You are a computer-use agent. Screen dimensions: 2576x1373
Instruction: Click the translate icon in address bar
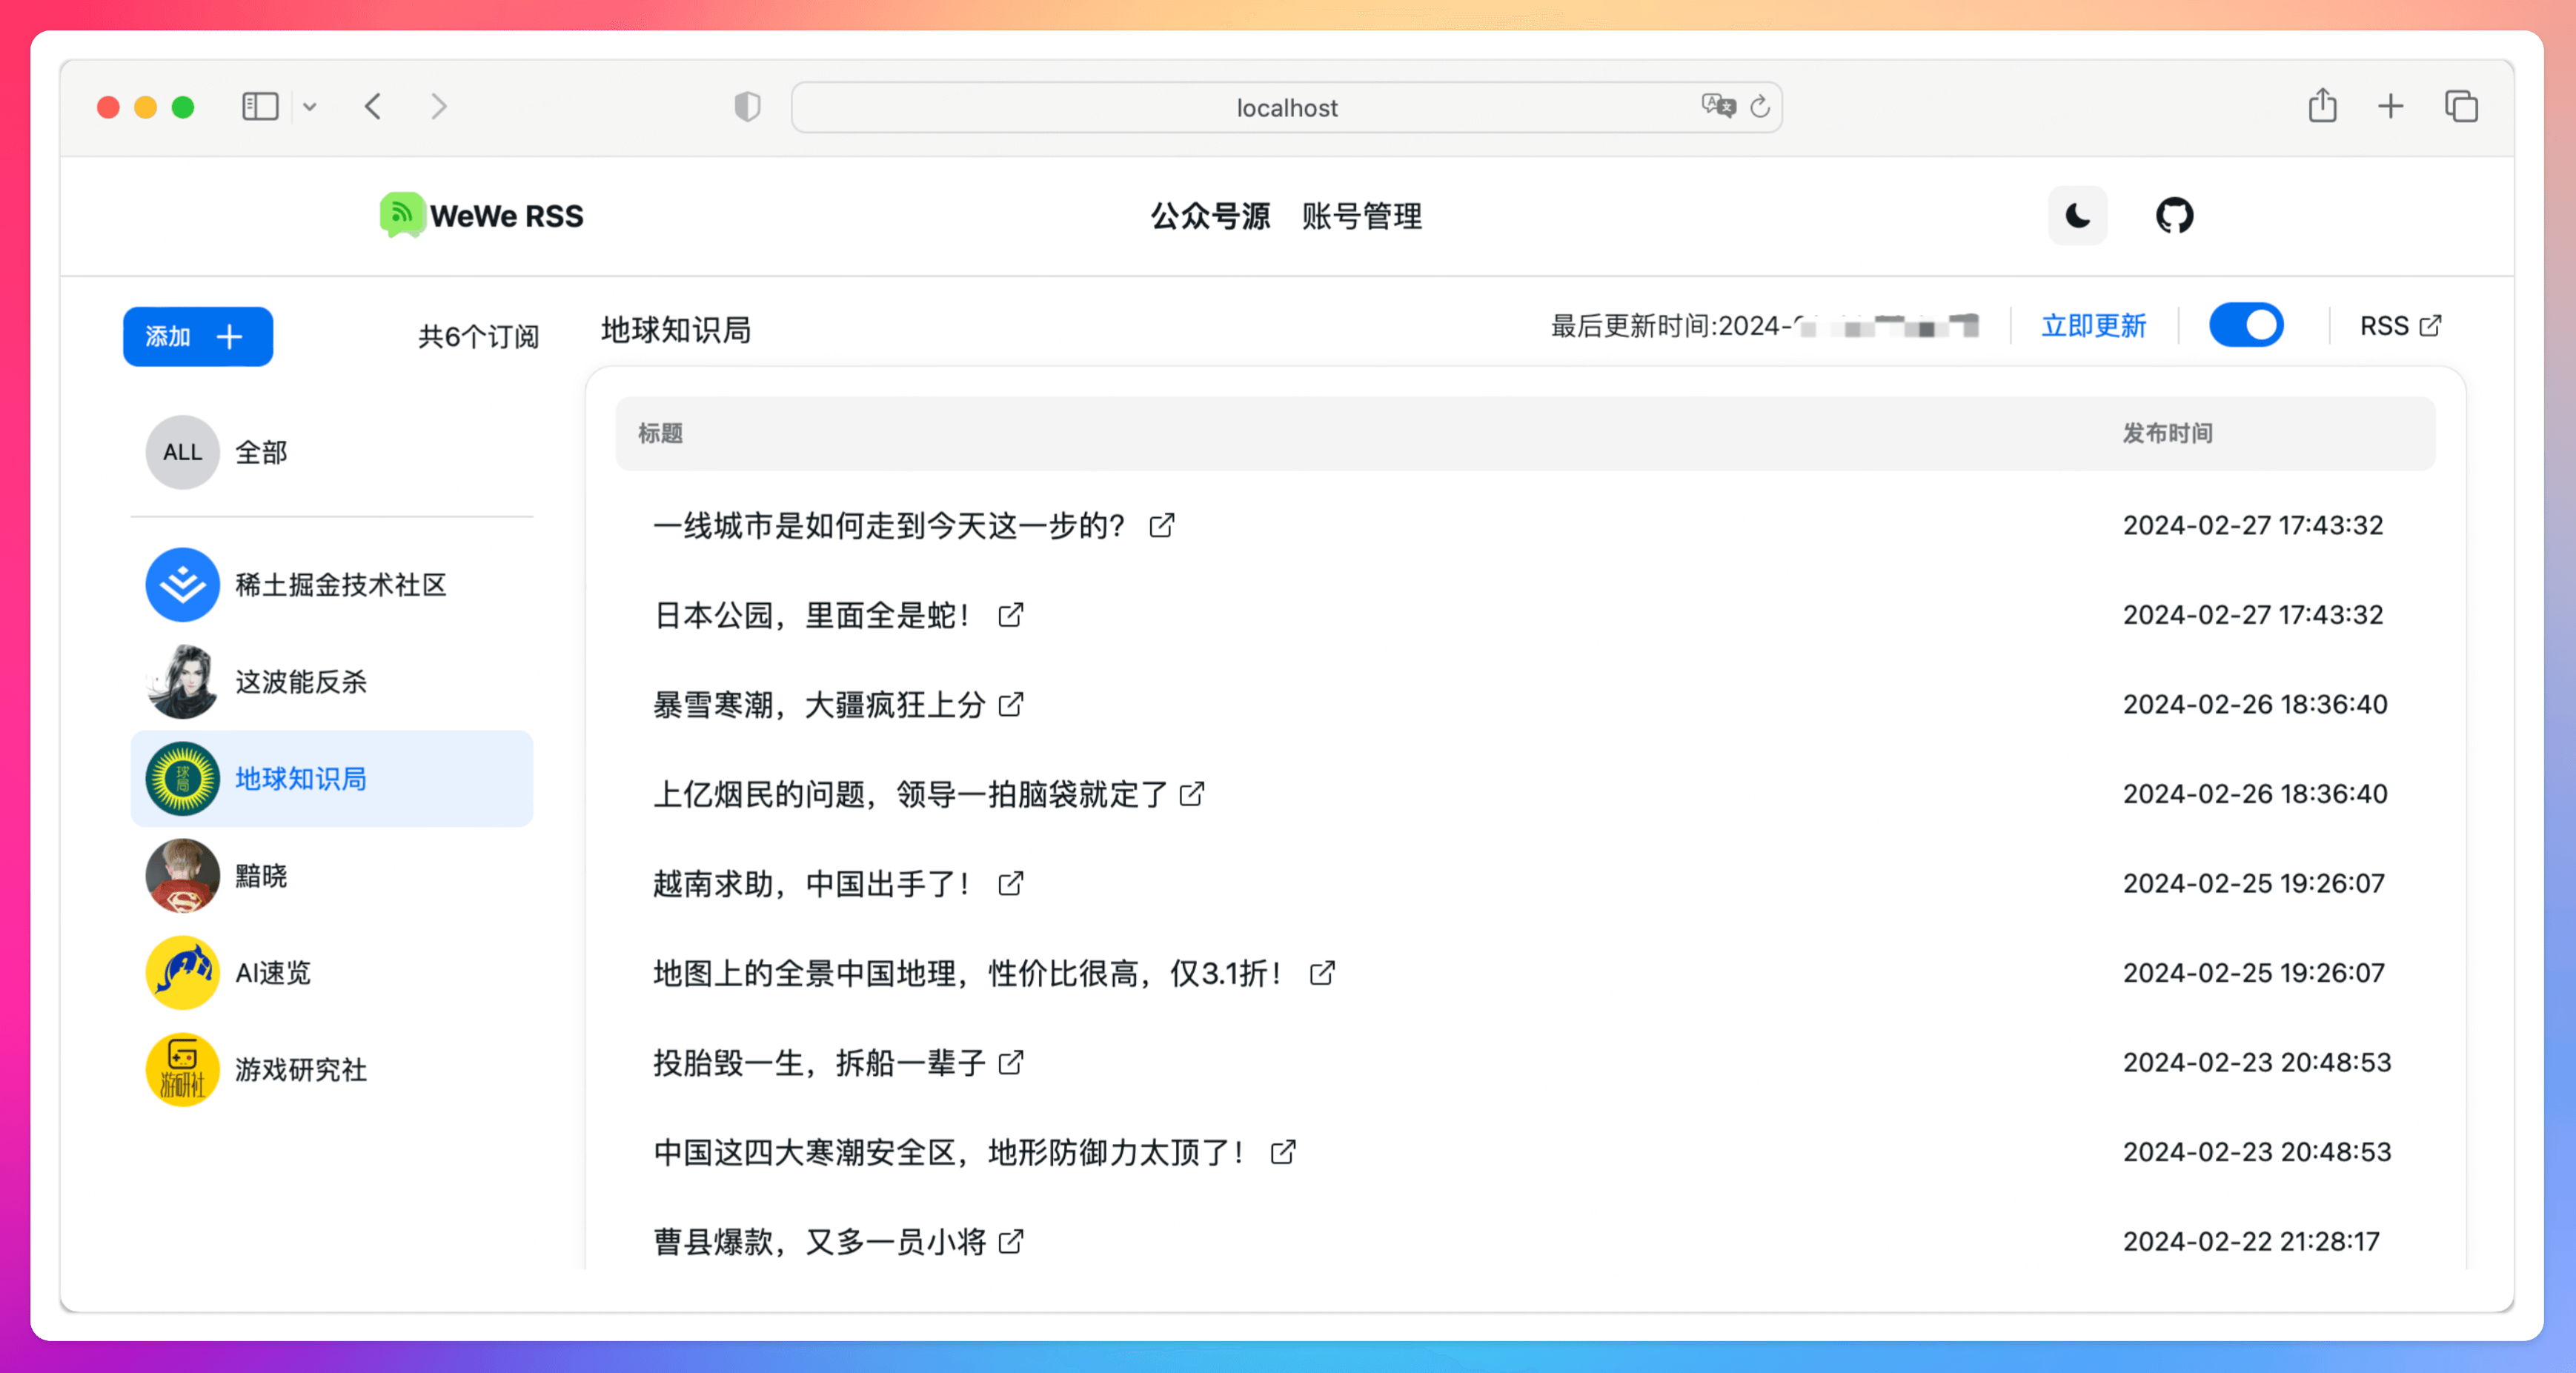point(1718,106)
